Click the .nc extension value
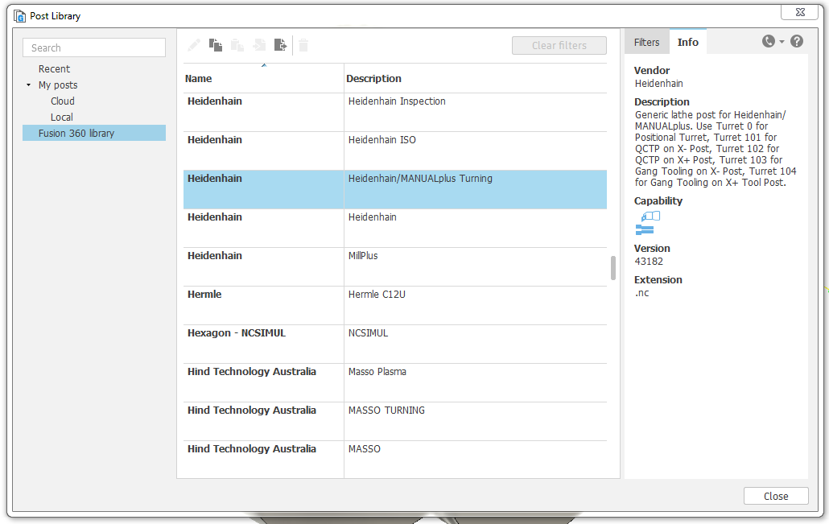This screenshot has width=829, height=524. pyautogui.click(x=641, y=293)
